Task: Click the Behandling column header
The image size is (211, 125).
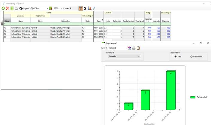Action: [x=66, y=21]
